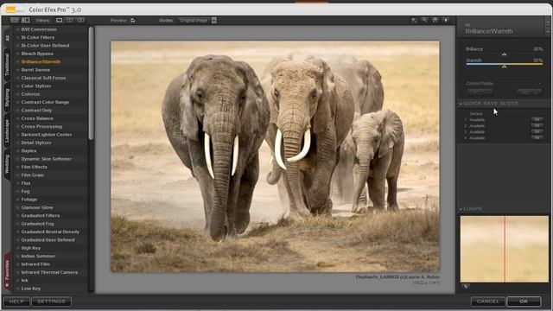
Task: Open the SETTINGS button
Action: coord(52,301)
